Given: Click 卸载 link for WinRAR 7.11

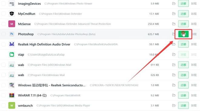Looking at the screenshot, I should 194,95.
